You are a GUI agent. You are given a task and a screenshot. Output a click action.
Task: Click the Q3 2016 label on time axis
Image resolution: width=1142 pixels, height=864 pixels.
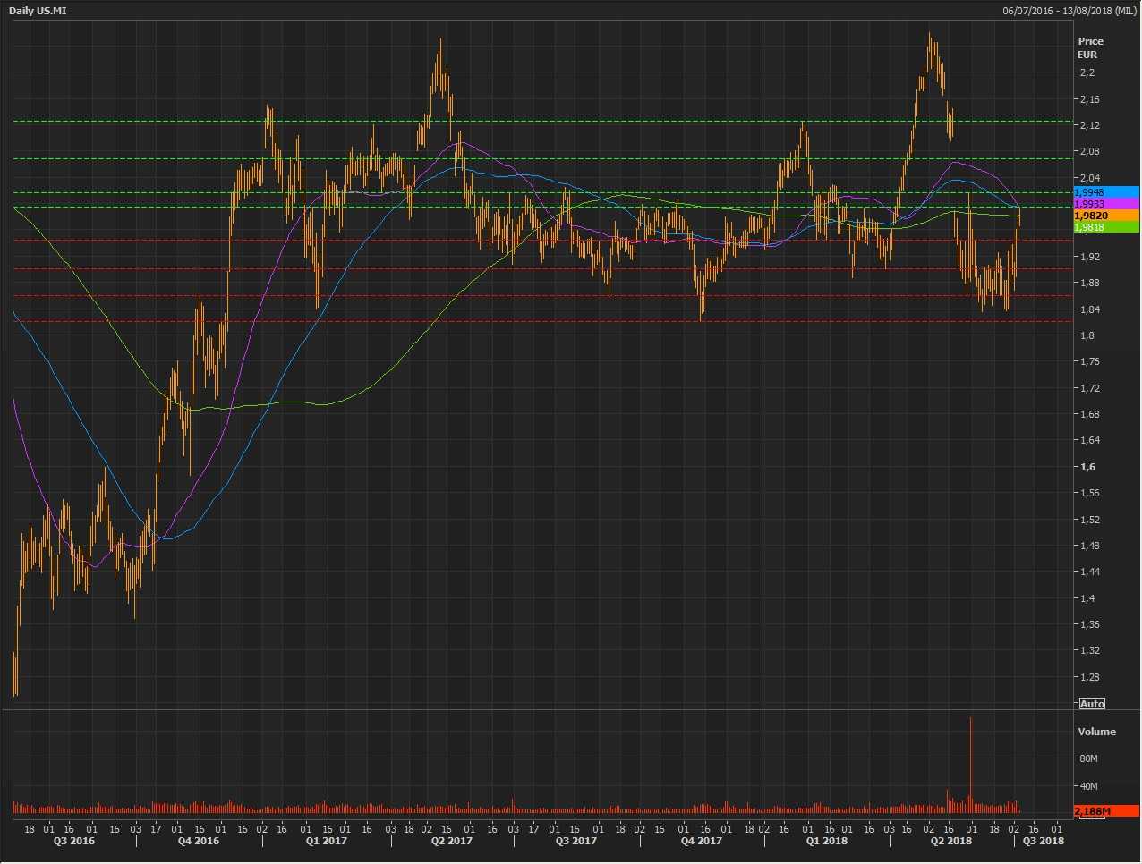point(73,841)
